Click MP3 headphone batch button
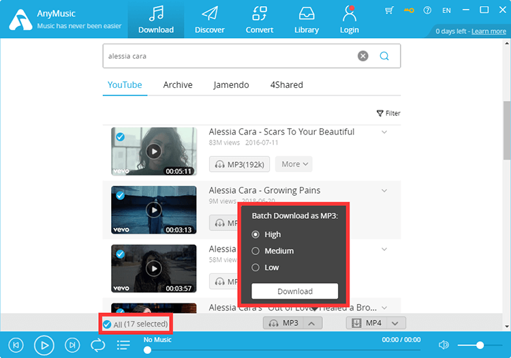The width and height of the screenshot is (511, 358). point(283,323)
